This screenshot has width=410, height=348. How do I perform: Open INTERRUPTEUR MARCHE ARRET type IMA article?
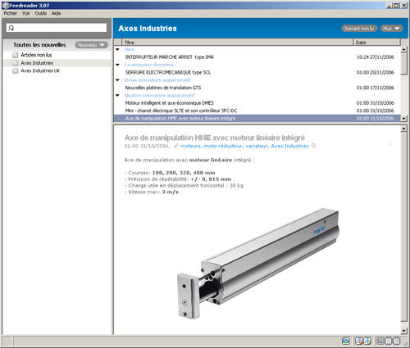170,57
